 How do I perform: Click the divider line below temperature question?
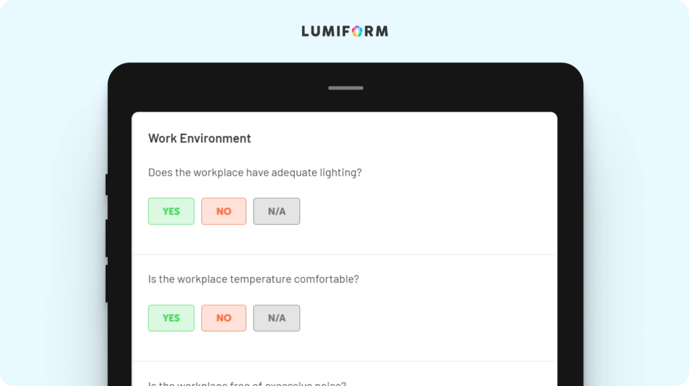click(344, 361)
